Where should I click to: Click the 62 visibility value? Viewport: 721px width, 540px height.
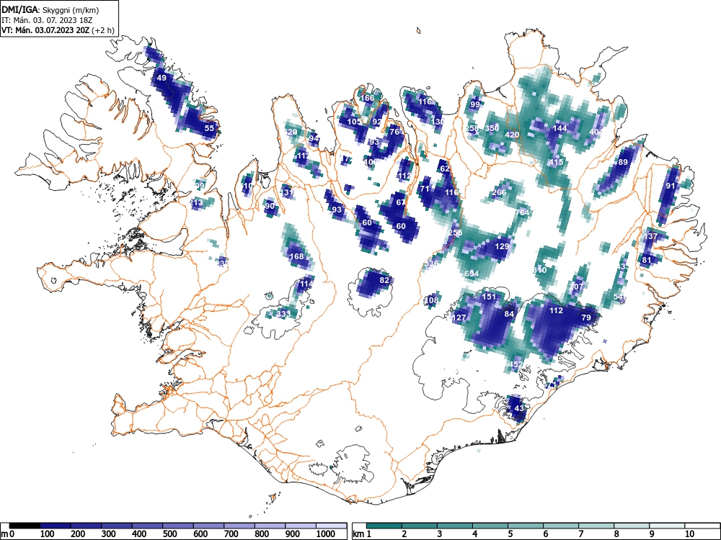[x=445, y=169]
